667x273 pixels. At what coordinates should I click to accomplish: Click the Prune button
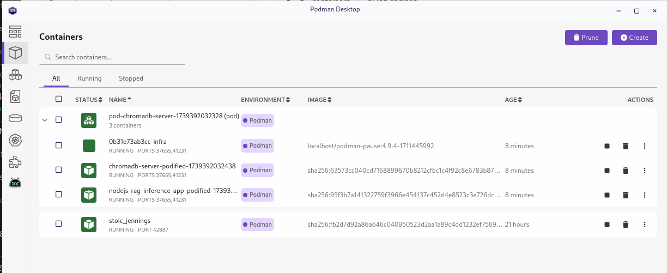[586, 38]
